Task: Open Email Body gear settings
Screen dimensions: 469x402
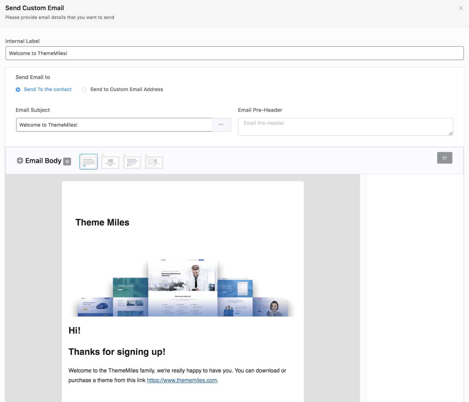Action: [x=67, y=162]
